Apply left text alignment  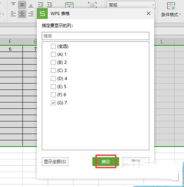tap(13, 14)
